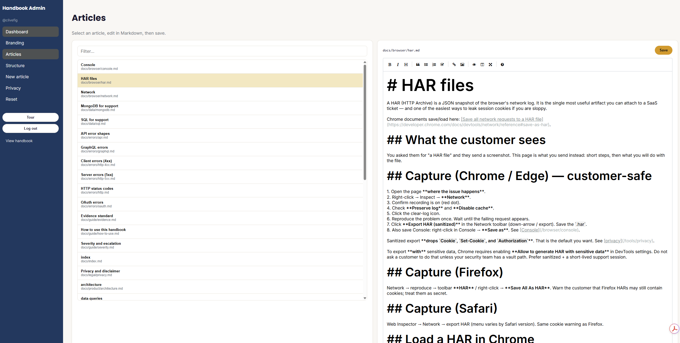This screenshot has width=680, height=343.
Task: Open HTTP status codes article
Action: coord(220,190)
